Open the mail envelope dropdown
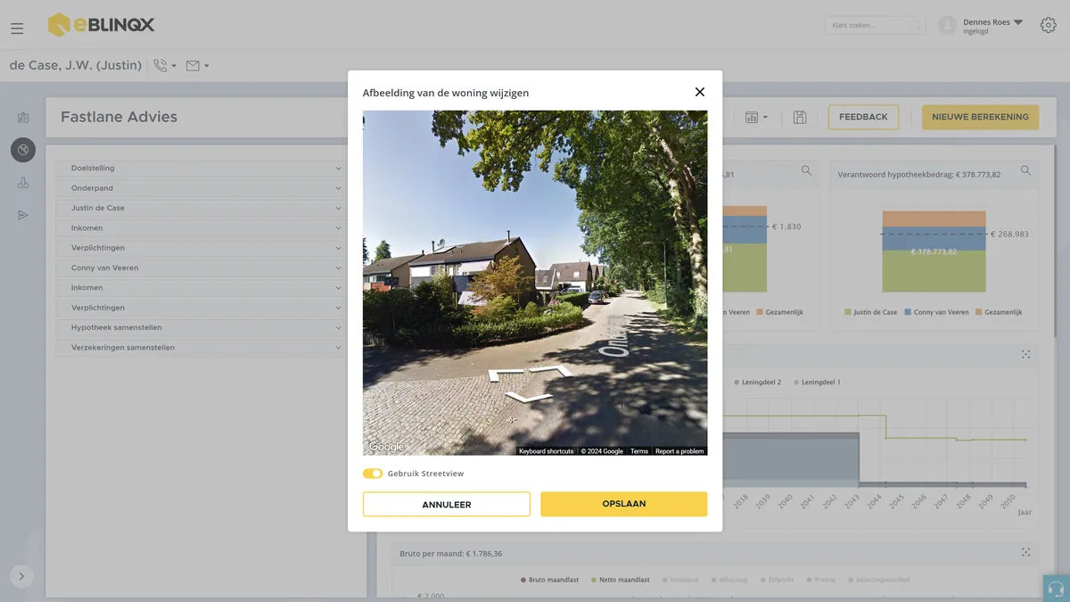The height and width of the screenshot is (602, 1070). [x=197, y=65]
